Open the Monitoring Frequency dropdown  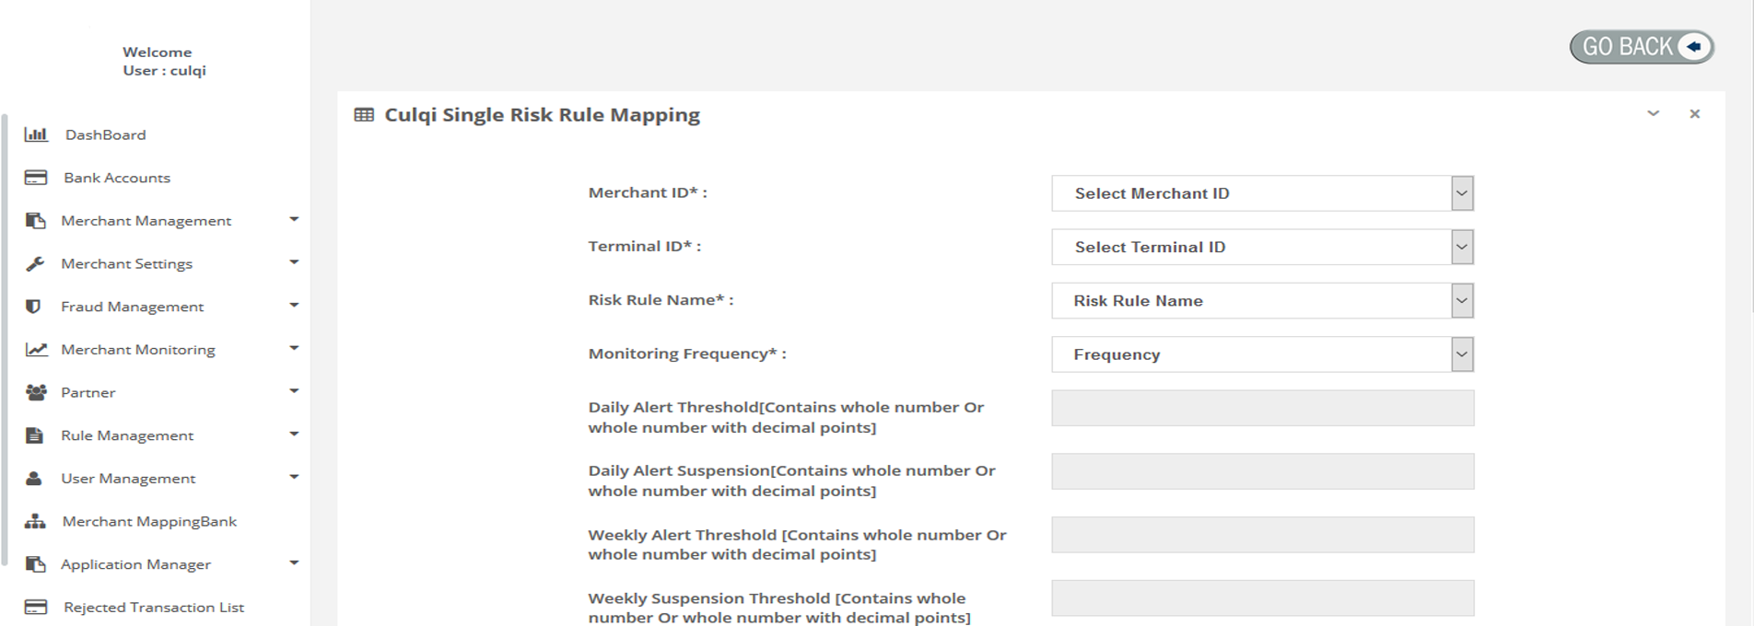pos(1261,354)
